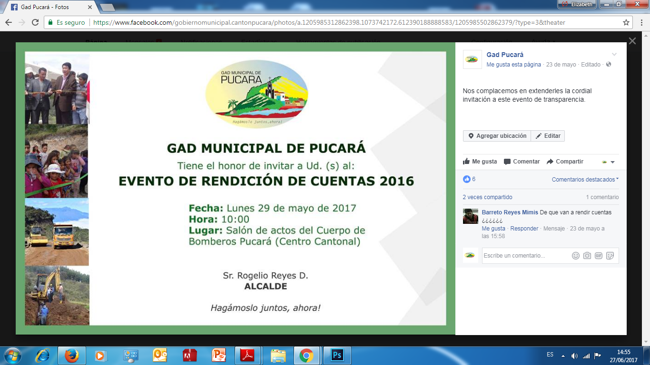Open the post audience globe icon
650x365 pixels.
click(x=609, y=65)
